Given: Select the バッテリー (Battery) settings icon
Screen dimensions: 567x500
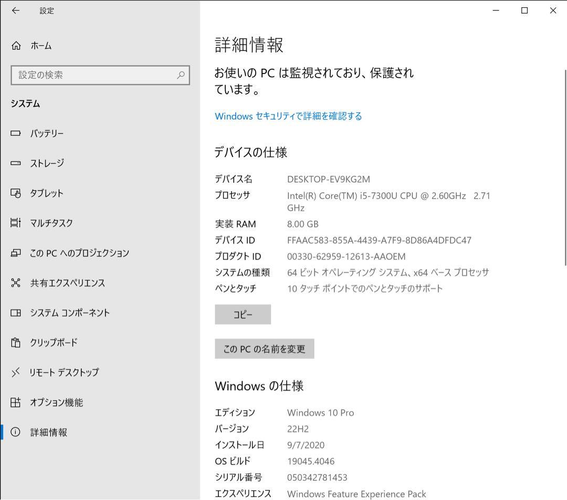Looking at the screenshot, I should coord(16,133).
